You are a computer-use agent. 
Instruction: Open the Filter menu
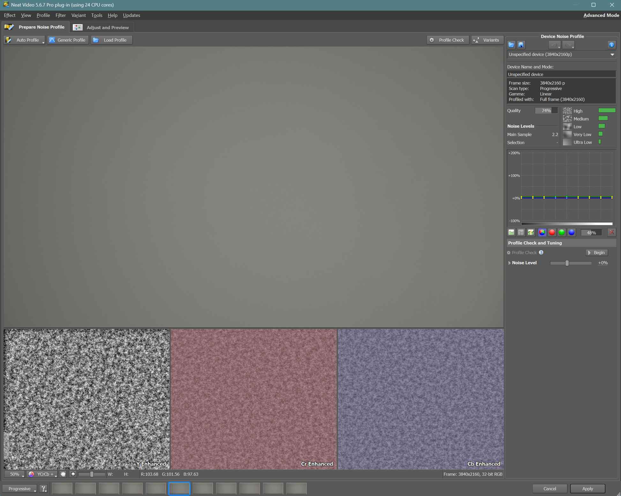click(60, 15)
